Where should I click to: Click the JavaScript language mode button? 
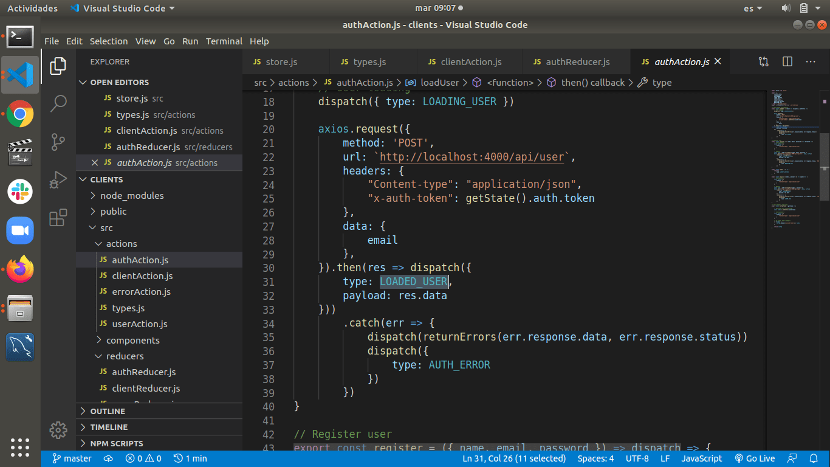(x=701, y=458)
